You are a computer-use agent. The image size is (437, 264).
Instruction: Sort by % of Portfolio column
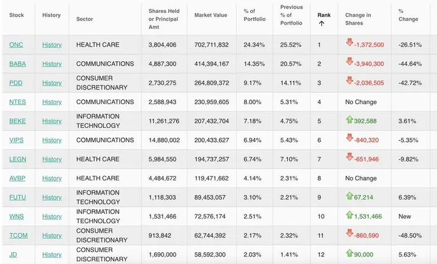pos(255,15)
